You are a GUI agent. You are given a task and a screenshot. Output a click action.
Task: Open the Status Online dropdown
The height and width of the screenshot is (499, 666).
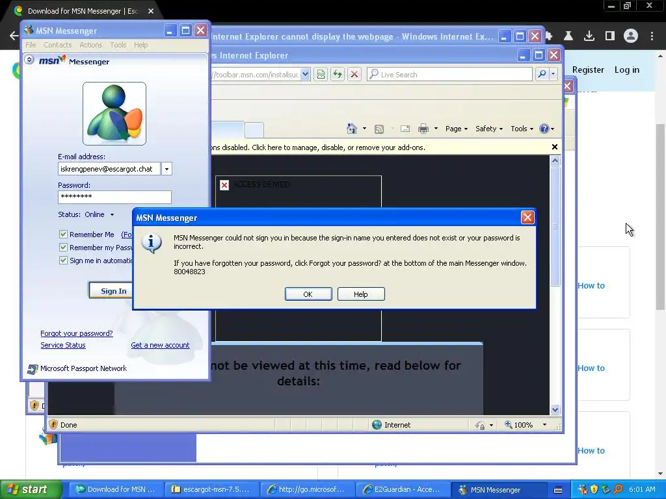coord(112,214)
